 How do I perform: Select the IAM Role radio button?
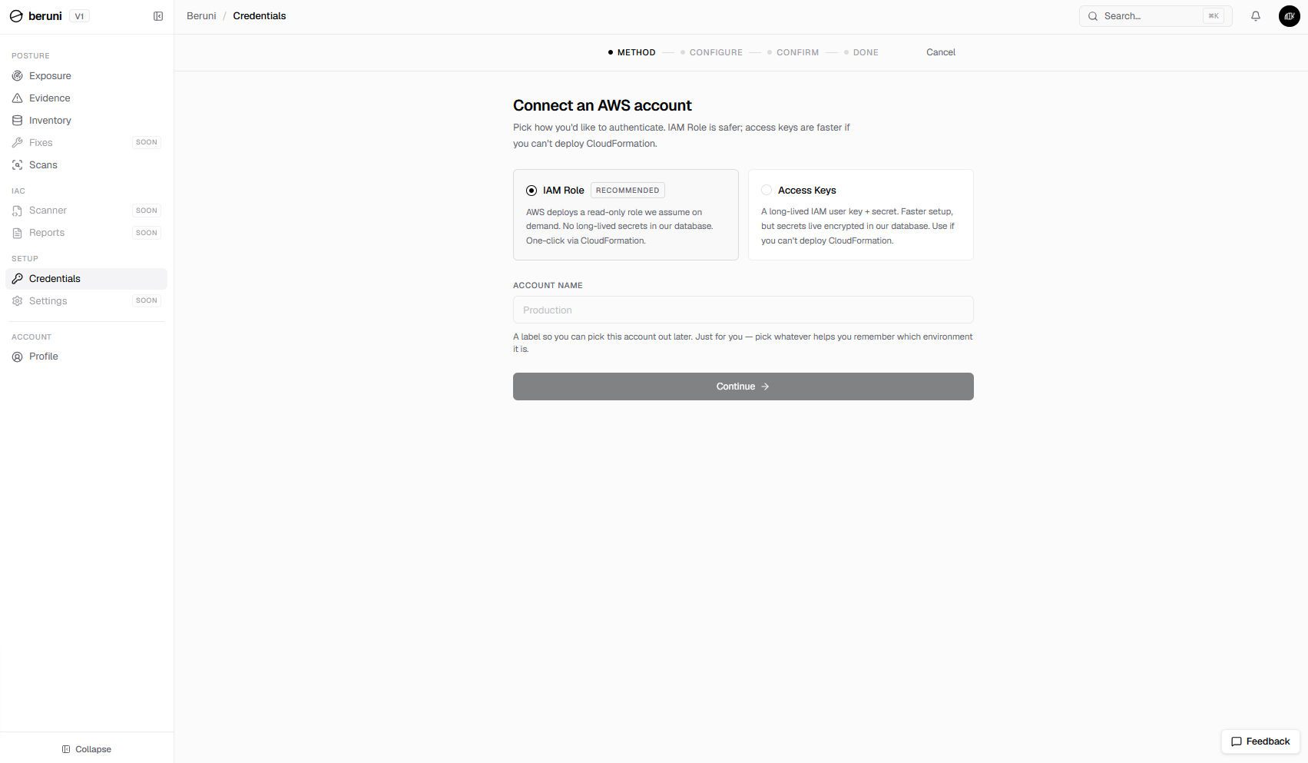[x=531, y=191]
